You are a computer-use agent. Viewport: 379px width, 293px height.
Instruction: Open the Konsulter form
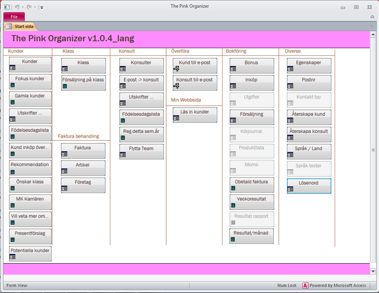[141, 66]
